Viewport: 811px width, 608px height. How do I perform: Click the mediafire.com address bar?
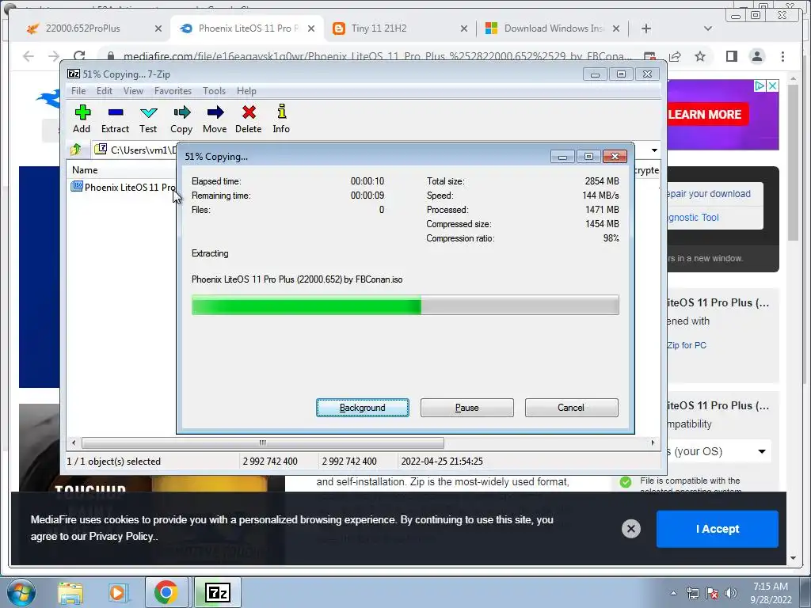[x=376, y=56]
